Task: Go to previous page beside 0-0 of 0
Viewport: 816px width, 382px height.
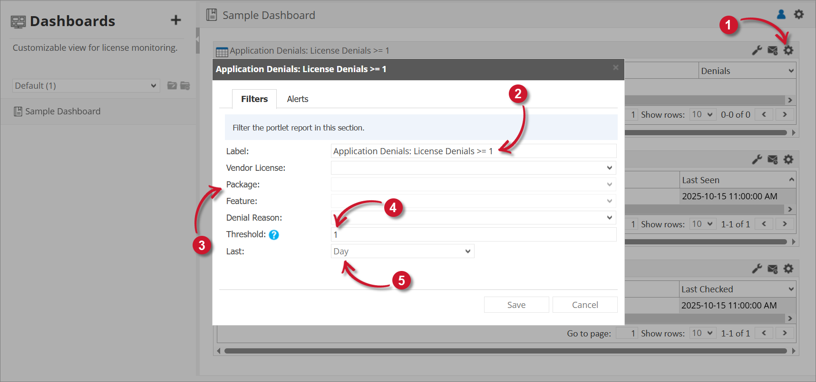Action: (x=764, y=114)
